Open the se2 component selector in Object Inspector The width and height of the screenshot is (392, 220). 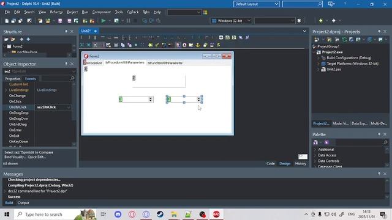(x=39, y=71)
